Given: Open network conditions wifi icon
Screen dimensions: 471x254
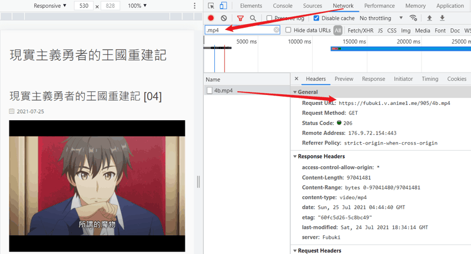Looking at the screenshot, I should (x=413, y=18).
